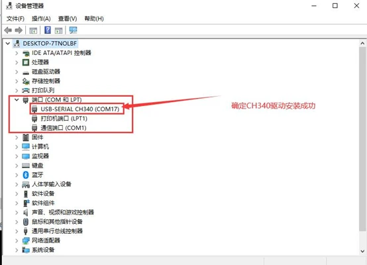
Task: Select 通信端口 (COM1) entry
Action: [x=64, y=128]
